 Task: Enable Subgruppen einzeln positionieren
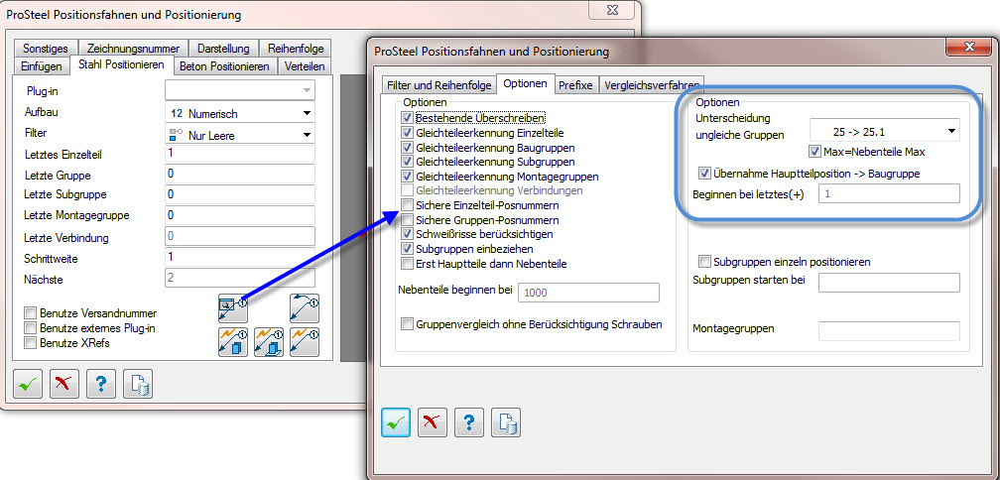point(704,262)
